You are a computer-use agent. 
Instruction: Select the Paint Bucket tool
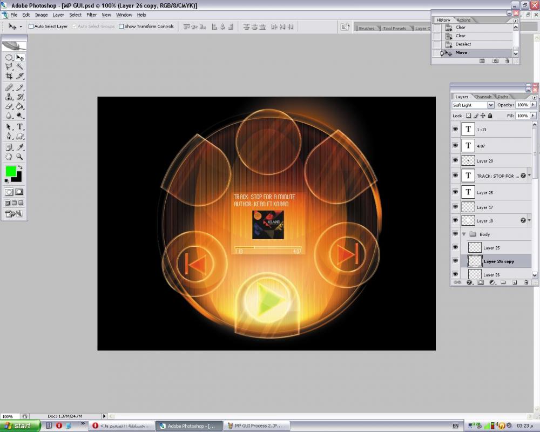20,106
